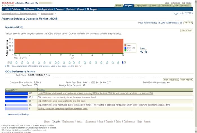Screen dimensions: 197x133
Task: Click the top-right Setup link
Action: [x=167, y=3]
